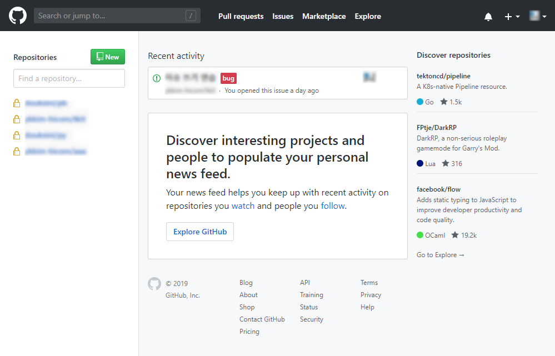The width and height of the screenshot is (555, 356).
Task: Click the slash shortcut key icon in search
Action: [x=191, y=16]
